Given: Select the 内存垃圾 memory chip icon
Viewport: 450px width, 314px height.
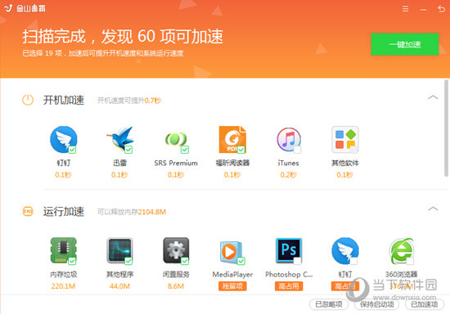Looking at the screenshot, I should pos(64,250).
